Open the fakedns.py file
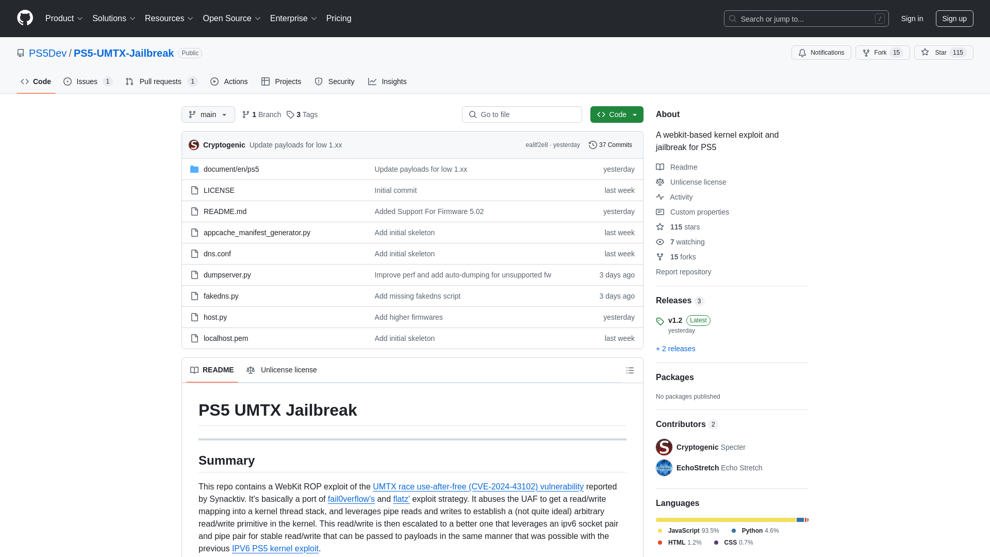The height and width of the screenshot is (557, 990). pos(221,296)
